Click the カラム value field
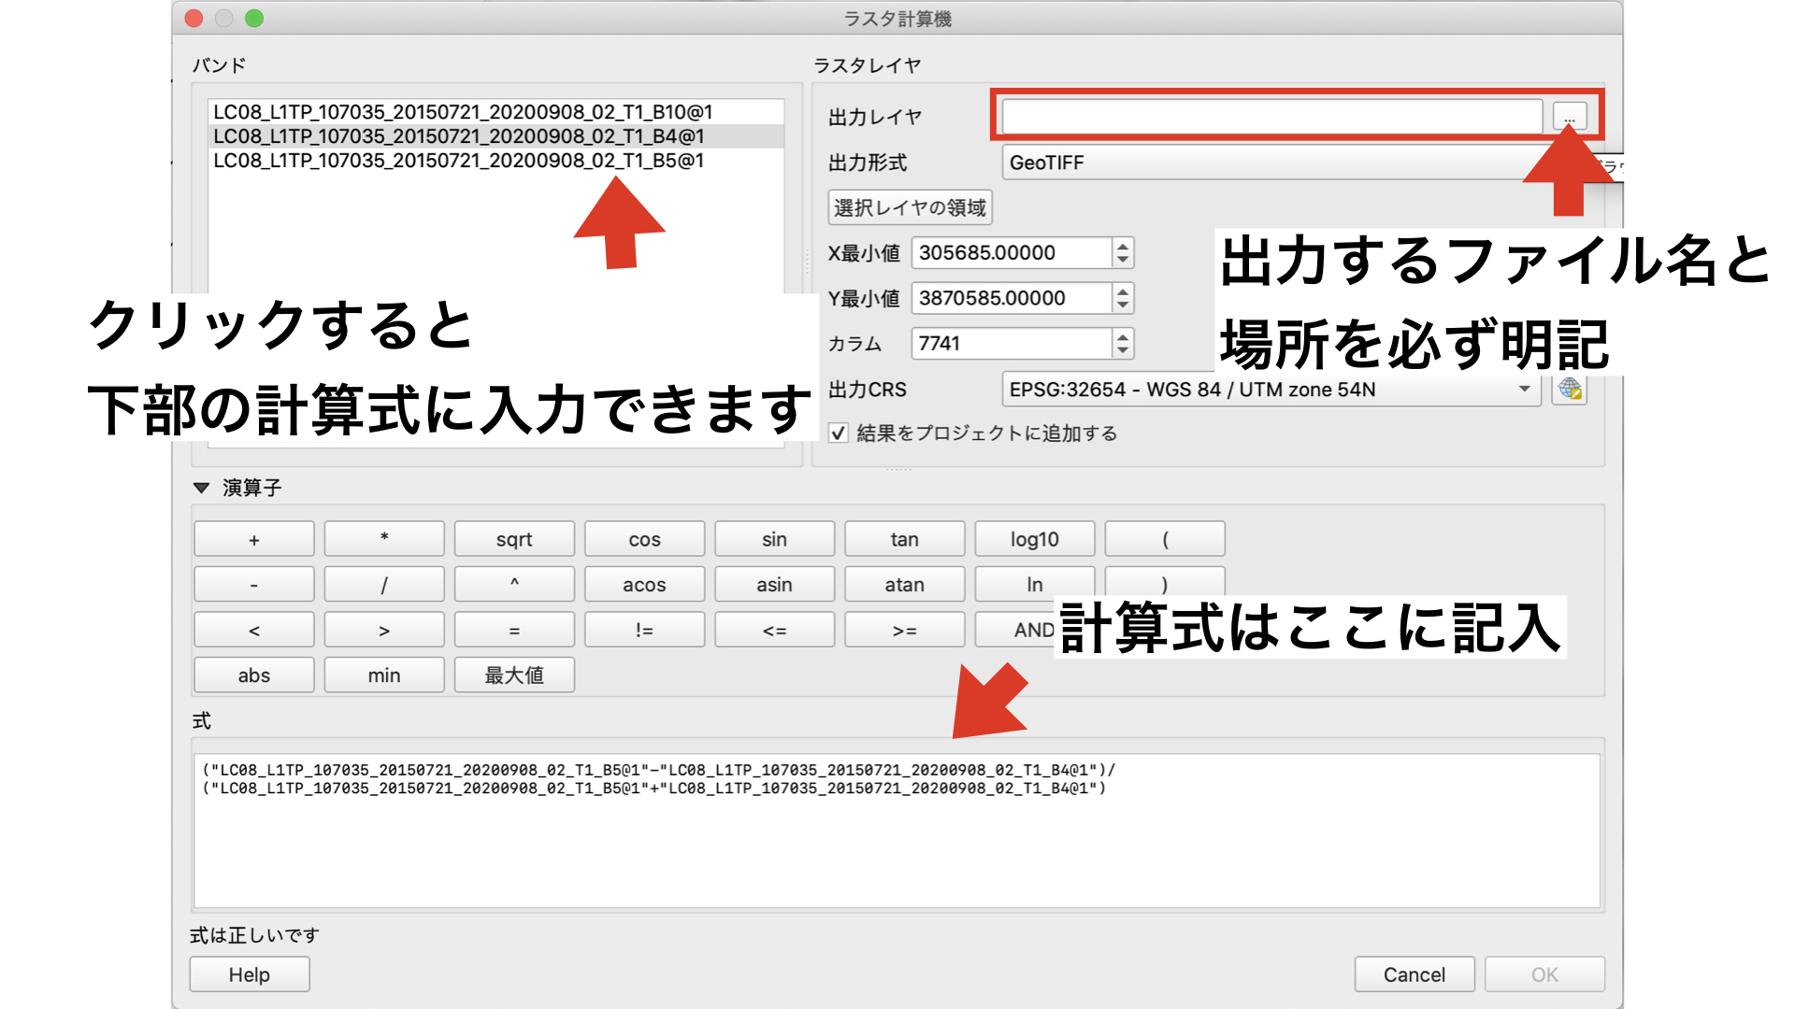Image resolution: width=1795 pixels, height=1009 pixels. click(x=1012, y=343)
